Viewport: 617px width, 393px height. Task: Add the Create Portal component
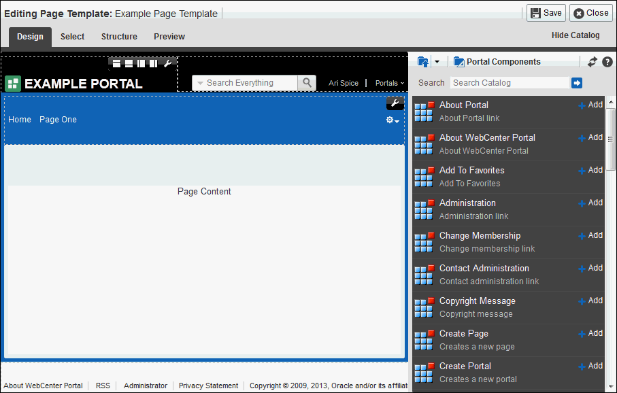coord(590,366)
